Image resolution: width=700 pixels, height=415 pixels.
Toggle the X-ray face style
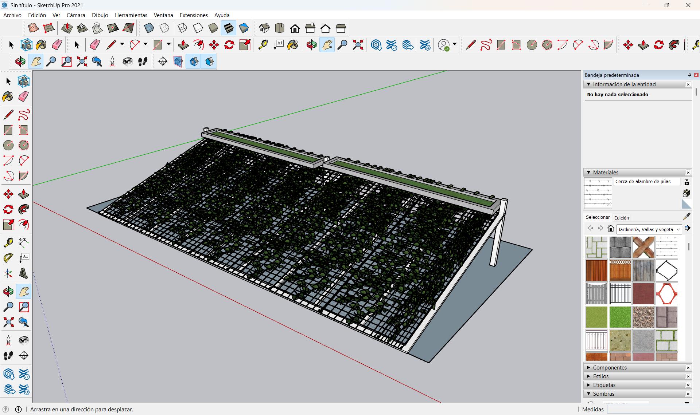coord(149,28)
